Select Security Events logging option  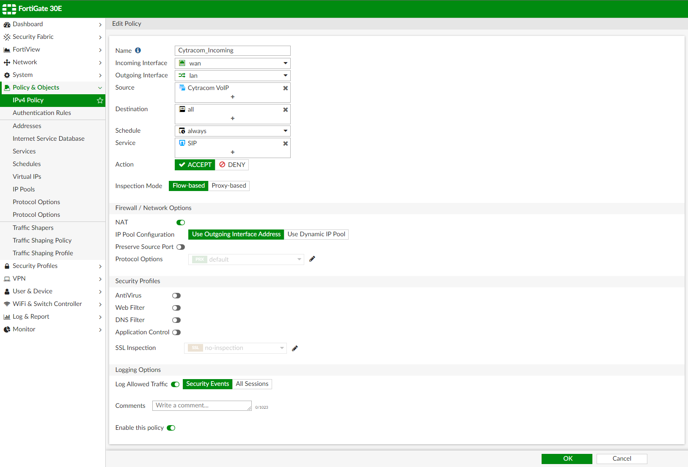coord(208,384)
